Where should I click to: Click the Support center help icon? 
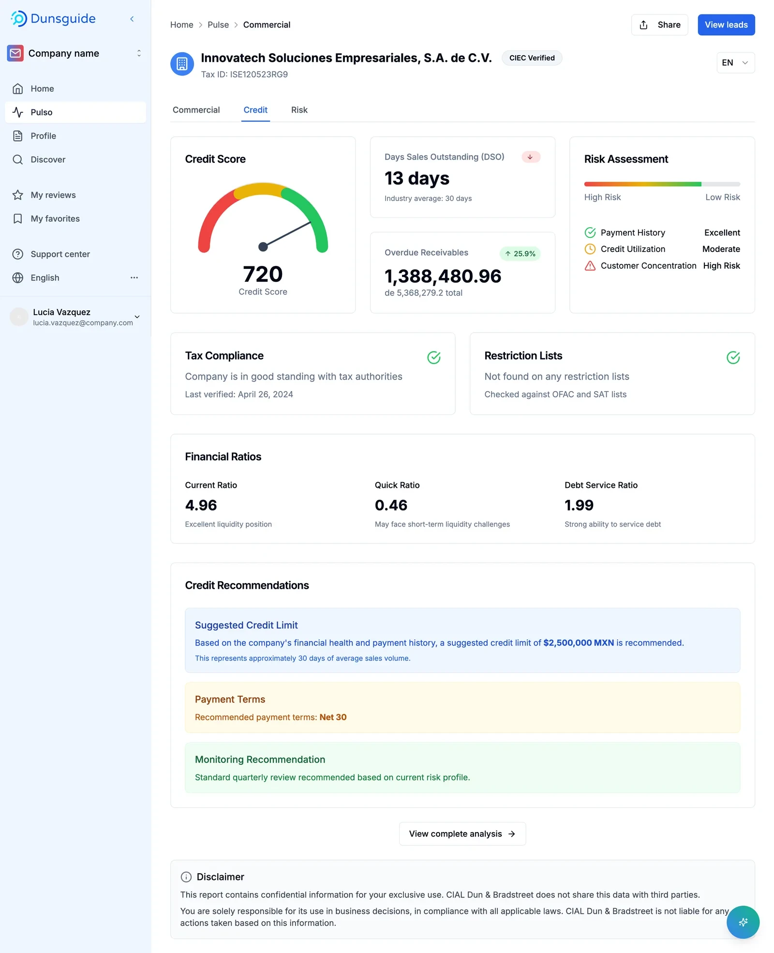(18, 254)
